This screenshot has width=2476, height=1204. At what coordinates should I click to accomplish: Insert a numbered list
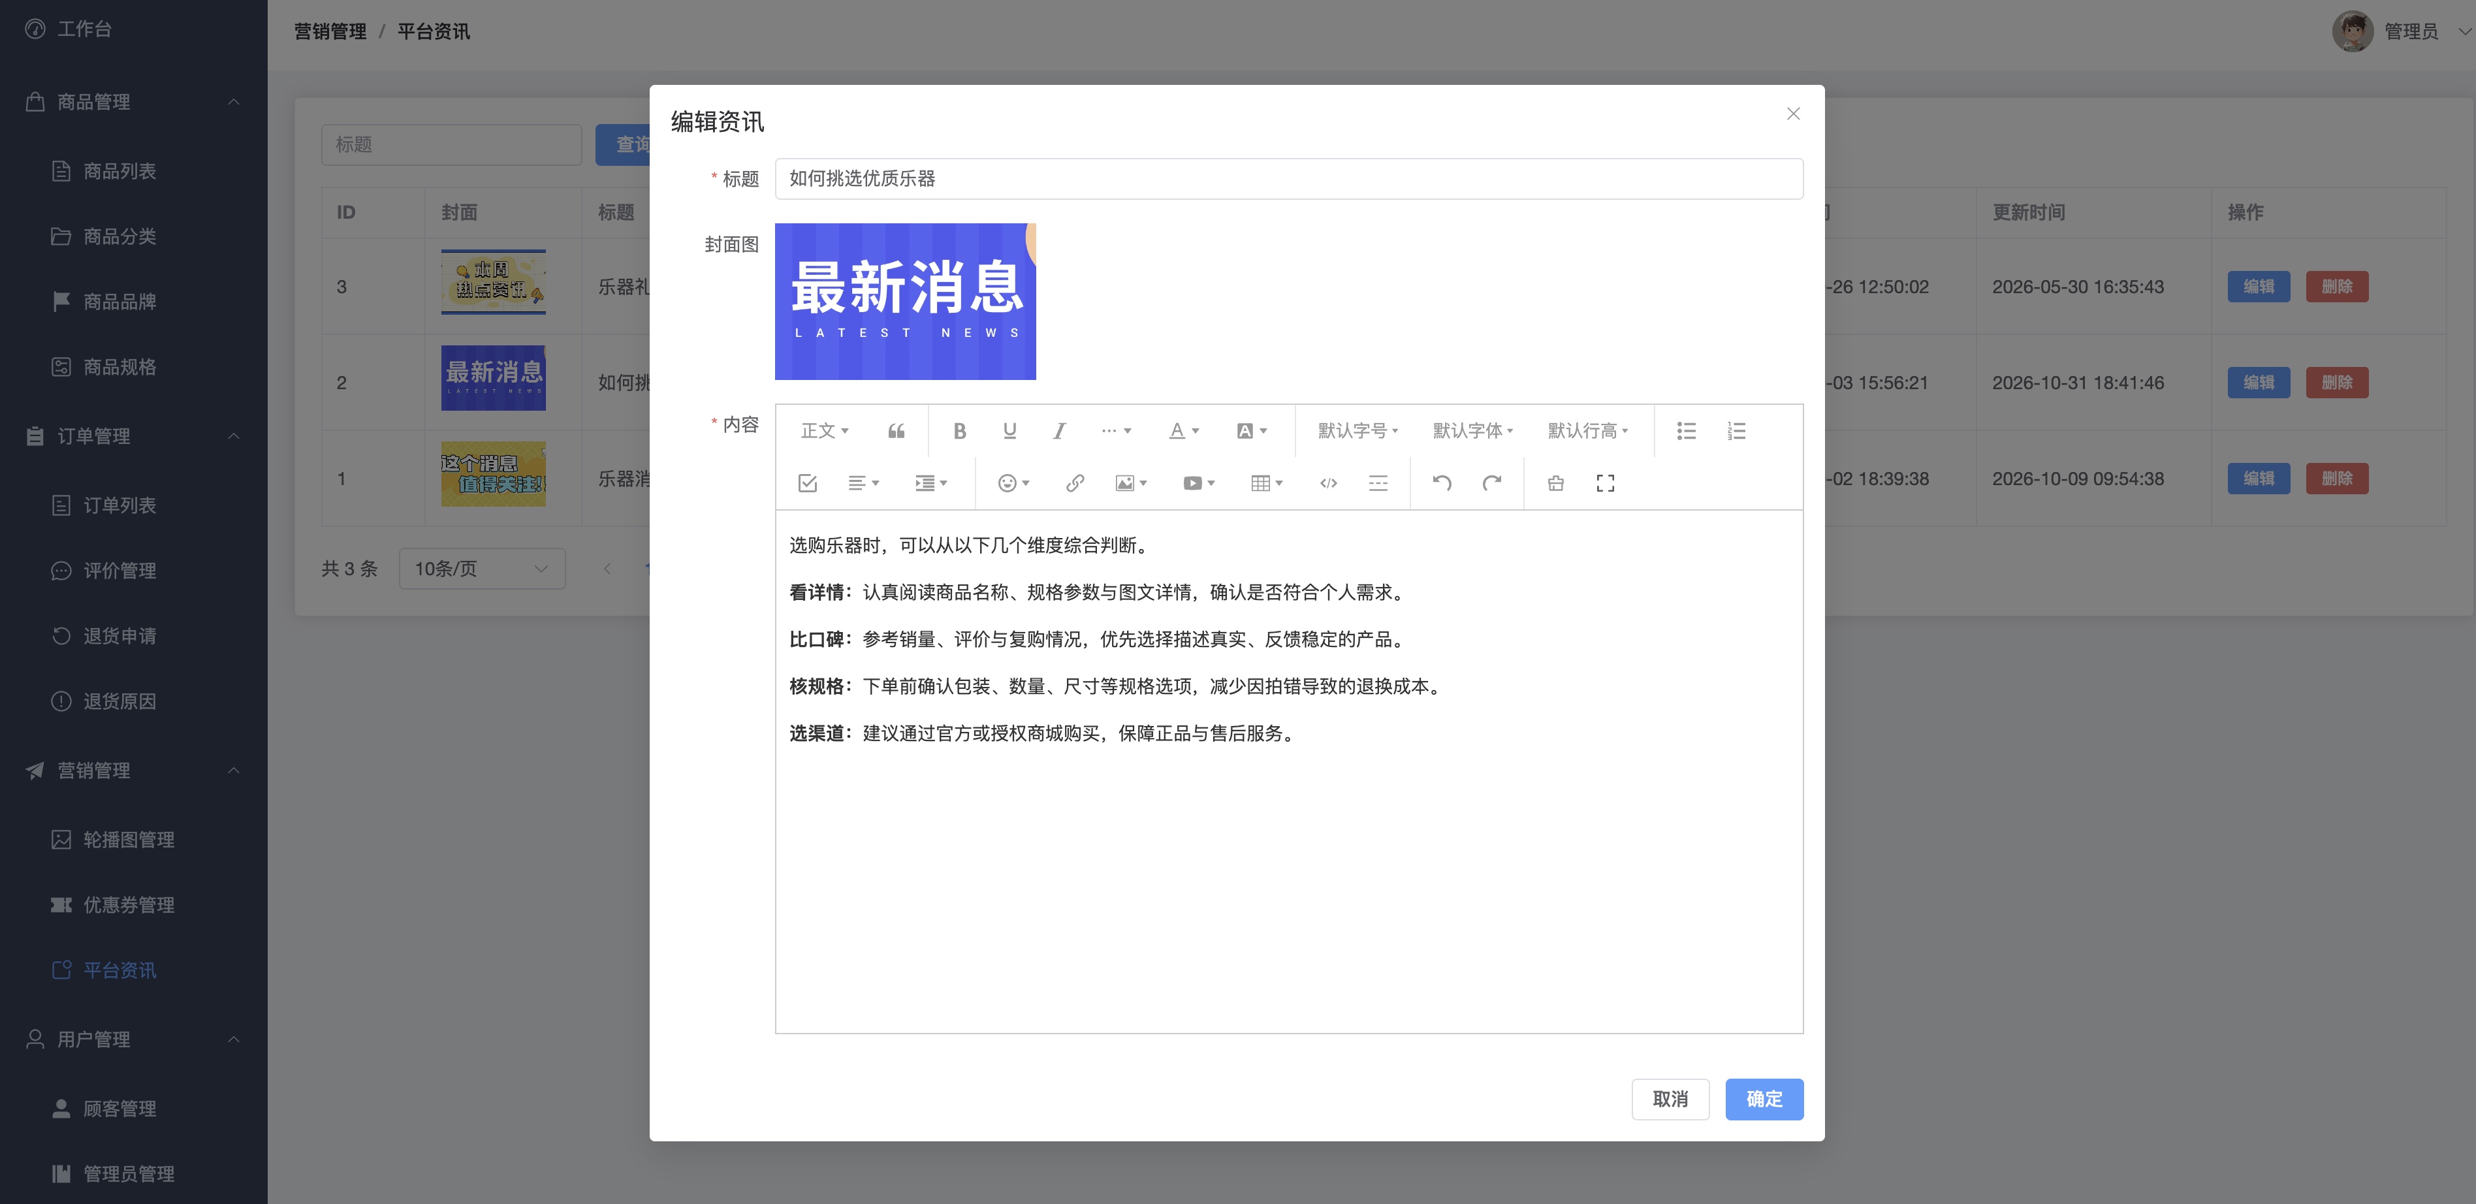1736,430
